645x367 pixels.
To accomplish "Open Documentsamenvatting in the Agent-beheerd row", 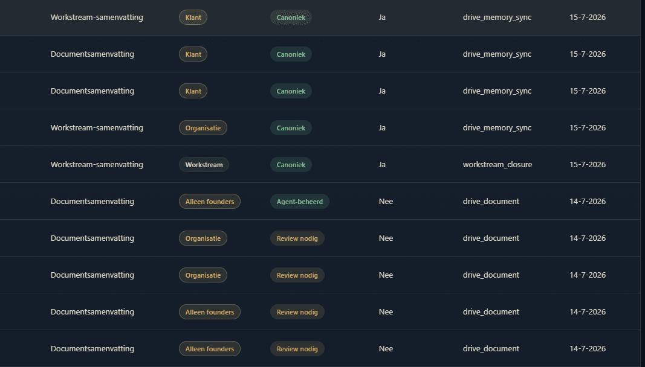I will [92, 202].
